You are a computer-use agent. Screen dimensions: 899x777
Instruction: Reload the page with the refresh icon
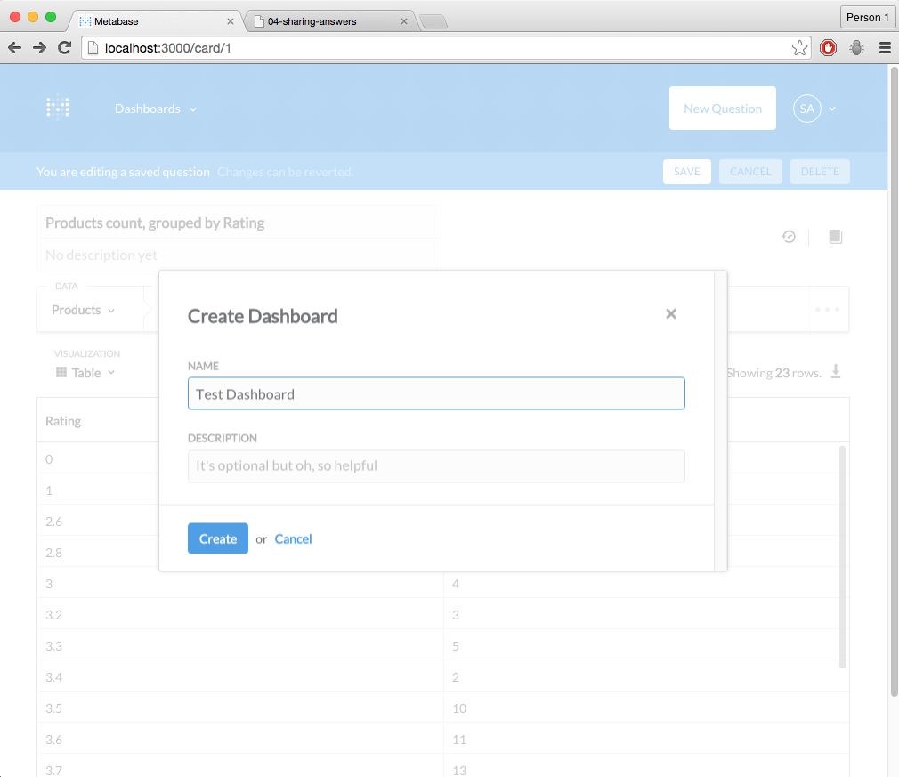64,48
